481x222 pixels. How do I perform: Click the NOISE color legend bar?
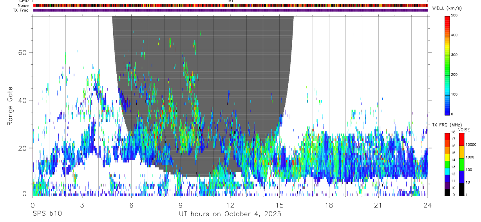pyautogui.click(x=462, y=164)
